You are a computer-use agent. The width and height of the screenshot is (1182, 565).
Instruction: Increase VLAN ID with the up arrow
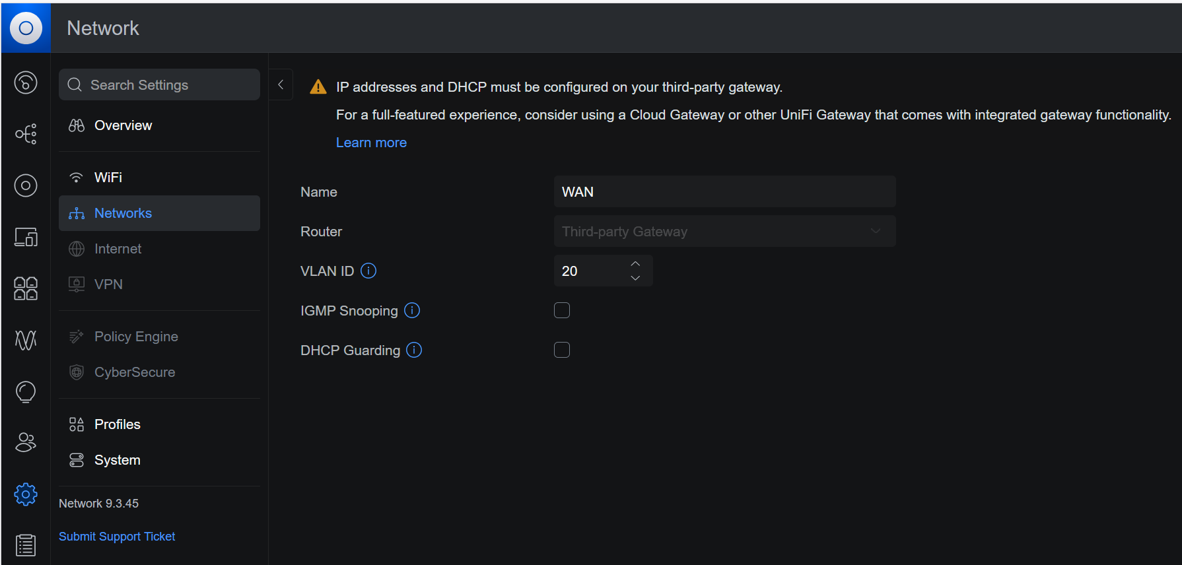pos(635,264)
